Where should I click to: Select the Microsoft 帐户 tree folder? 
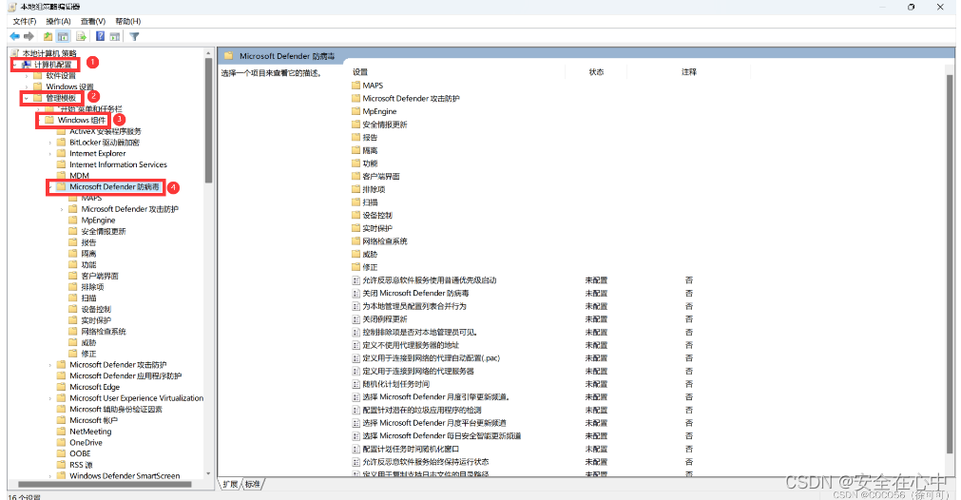click(94, 420)
